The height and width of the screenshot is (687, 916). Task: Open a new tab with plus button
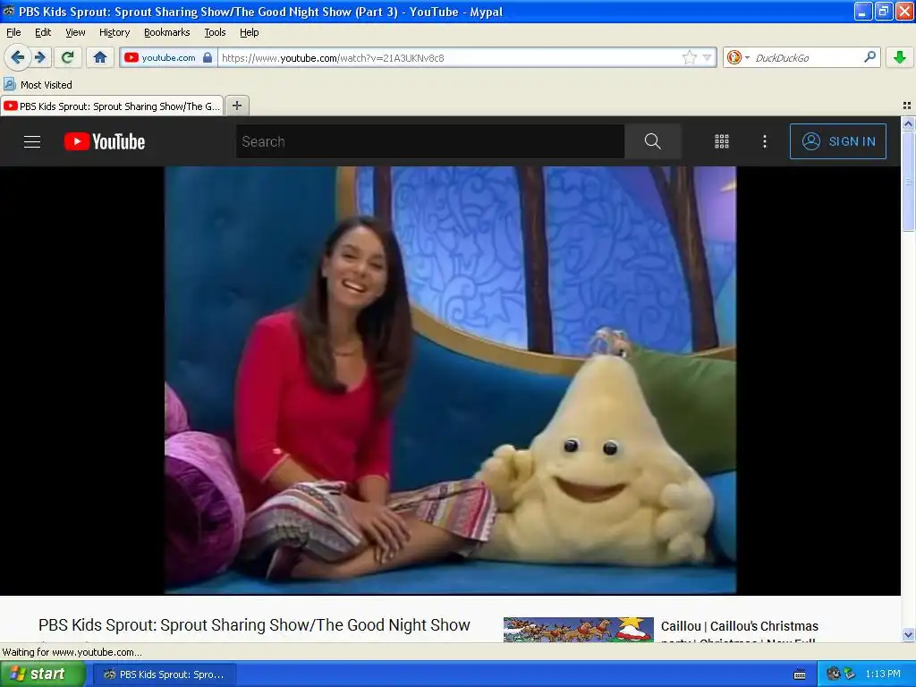236,106
